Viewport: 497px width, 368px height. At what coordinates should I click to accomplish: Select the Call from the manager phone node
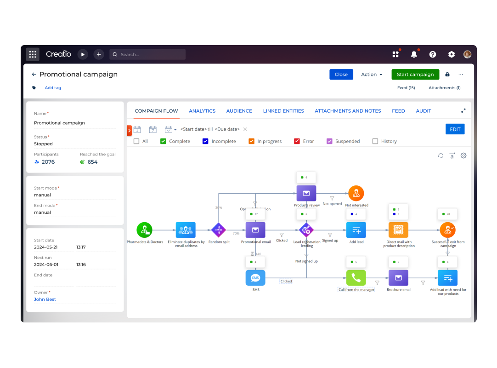tap(356, 278)
